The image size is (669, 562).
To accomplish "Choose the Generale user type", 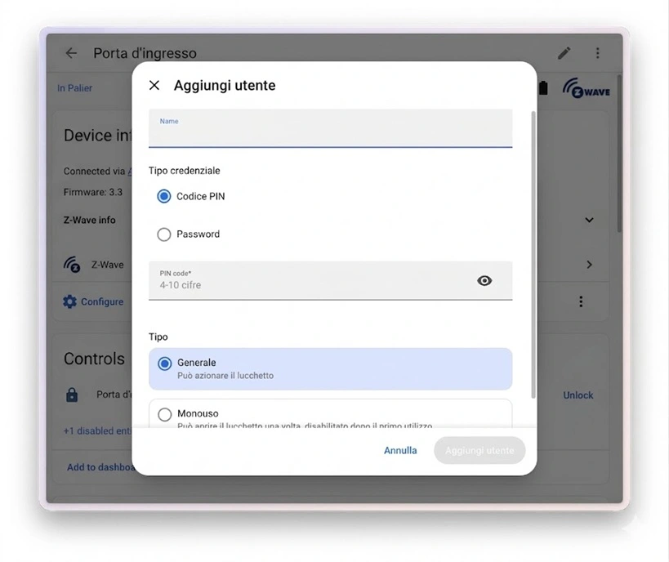I will (330, 368).
